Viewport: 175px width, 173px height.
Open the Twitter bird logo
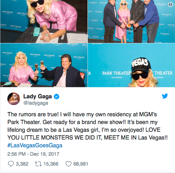point(165,96)
